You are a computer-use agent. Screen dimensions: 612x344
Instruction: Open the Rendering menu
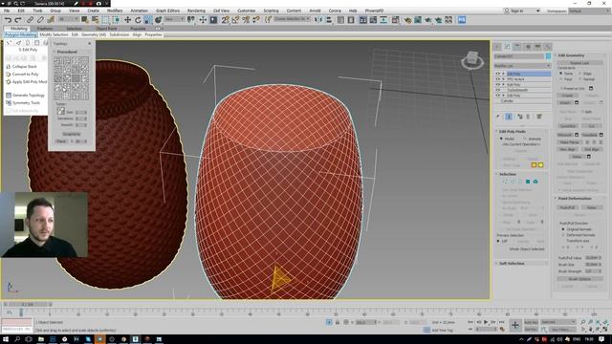196,11
